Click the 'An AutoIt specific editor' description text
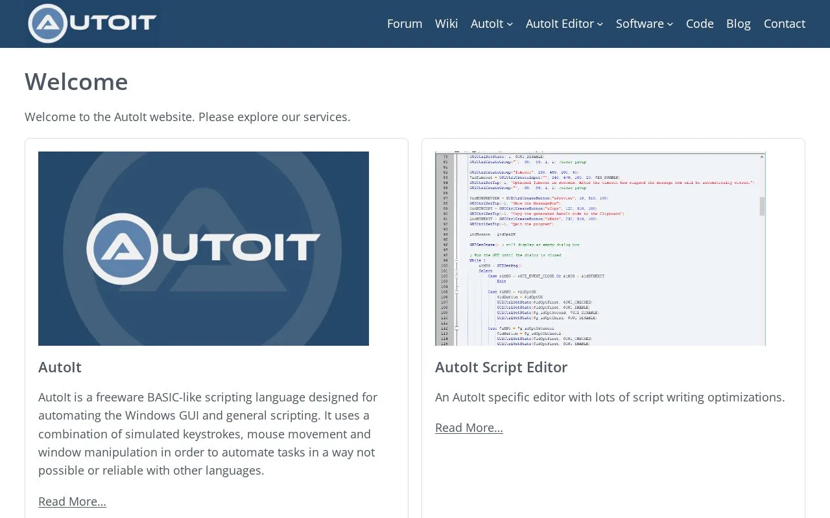830x518 pixels. coord(610,397)
